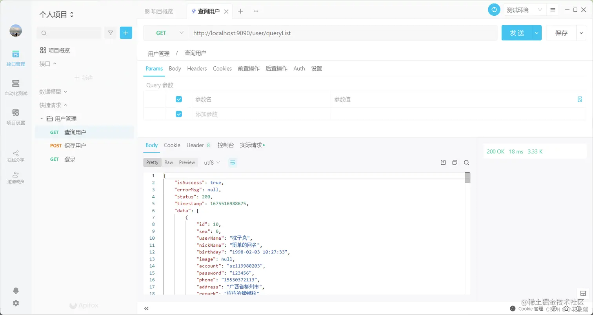Copy response body icon

[455, 162]
